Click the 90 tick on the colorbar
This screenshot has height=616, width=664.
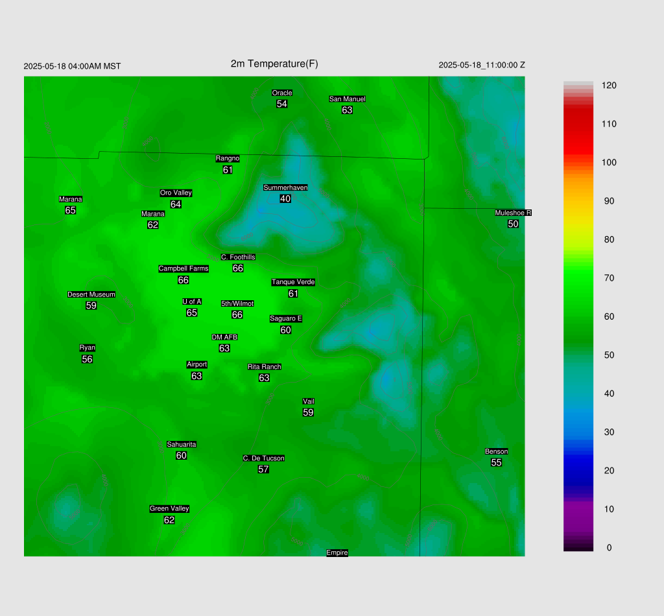609,201
